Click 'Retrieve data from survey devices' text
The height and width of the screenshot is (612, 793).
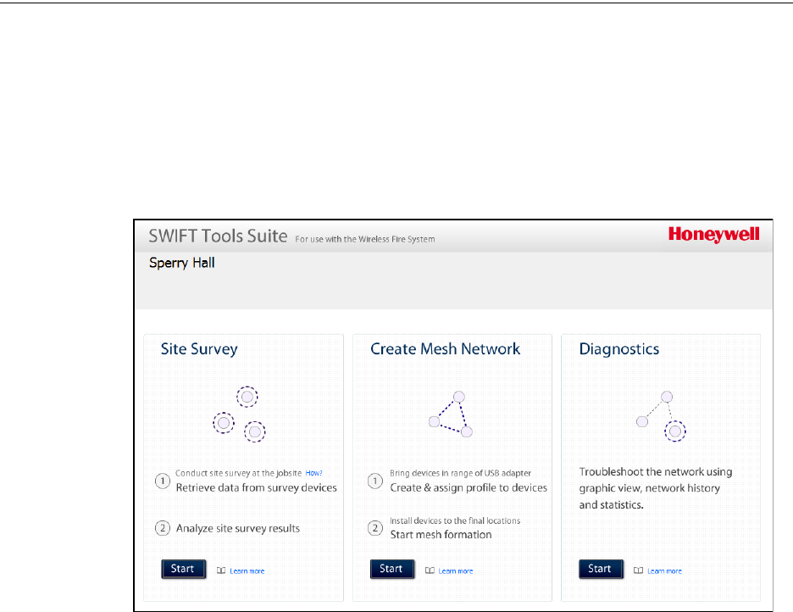coord(257,488)
